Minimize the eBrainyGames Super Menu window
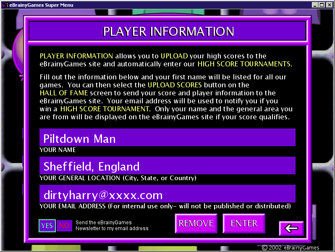Image resolution: width=335 pixels, height=252 pixels. click(x=314, y=5)
